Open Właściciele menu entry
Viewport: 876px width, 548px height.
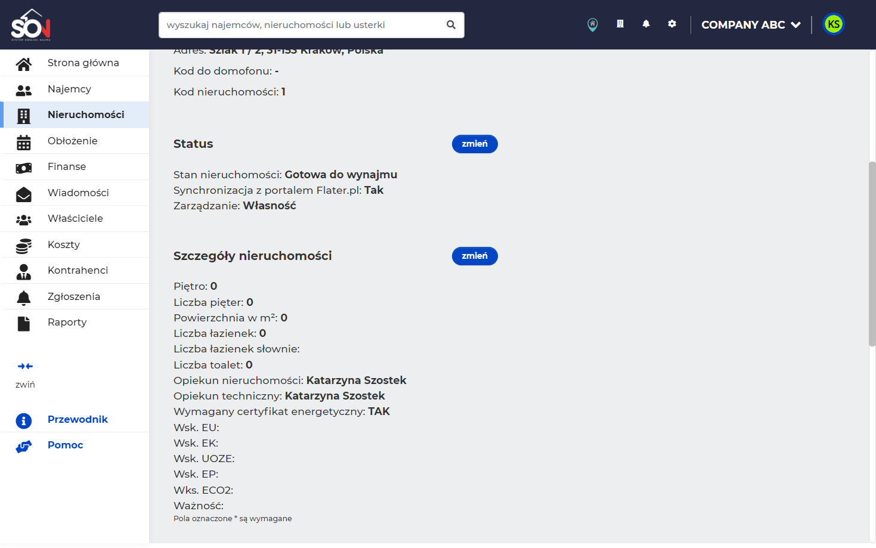pos(76,218)
